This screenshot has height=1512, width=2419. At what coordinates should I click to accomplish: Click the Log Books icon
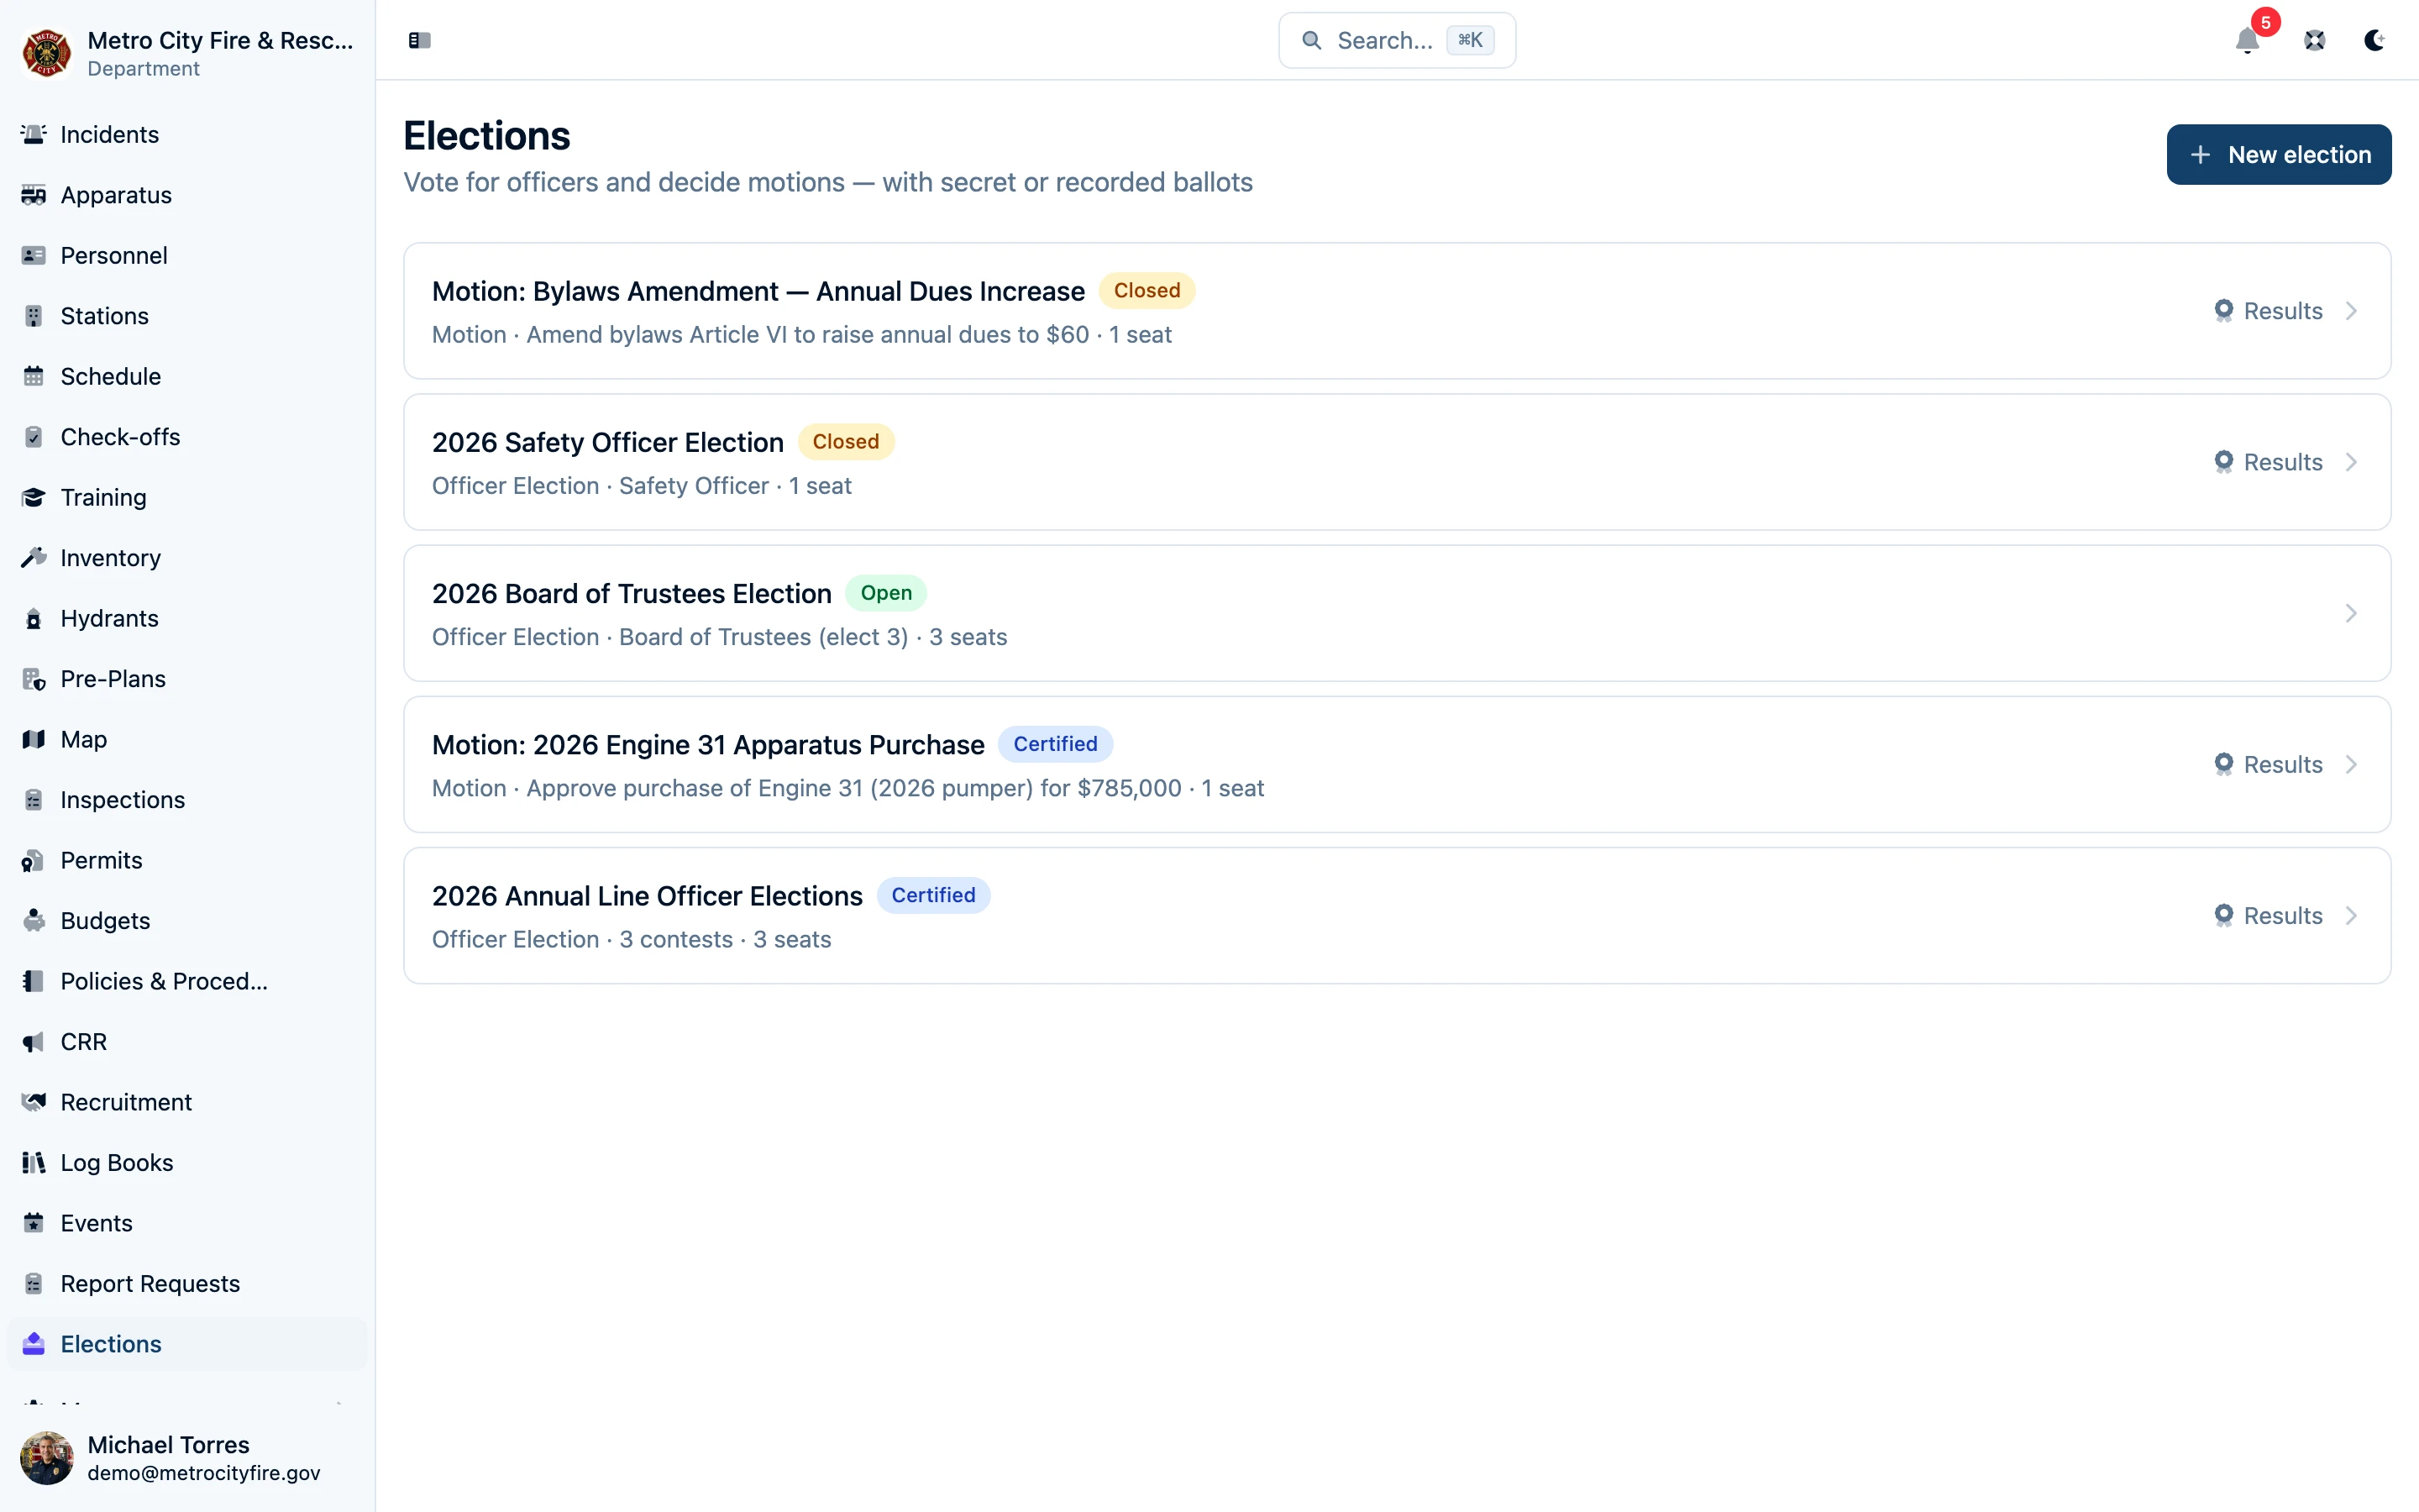(x=34, y=1163)
